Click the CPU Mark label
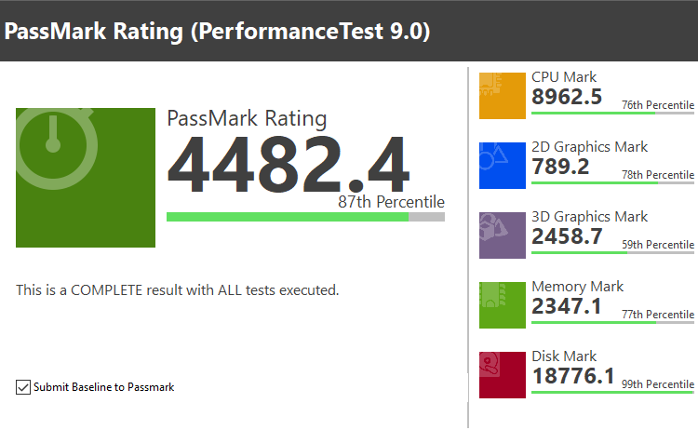This screenshot has height=430, width=698. tap(564, 77)
